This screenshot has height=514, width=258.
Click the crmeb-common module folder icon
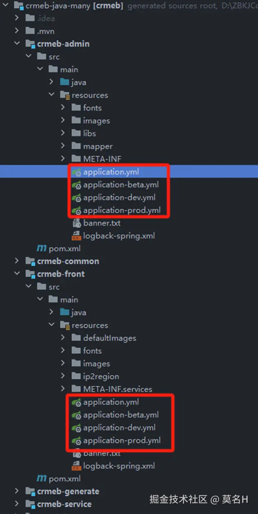pos(30,261)
